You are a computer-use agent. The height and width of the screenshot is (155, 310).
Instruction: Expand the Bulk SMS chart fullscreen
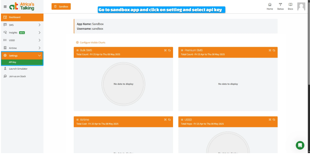(x=165, y=50)
